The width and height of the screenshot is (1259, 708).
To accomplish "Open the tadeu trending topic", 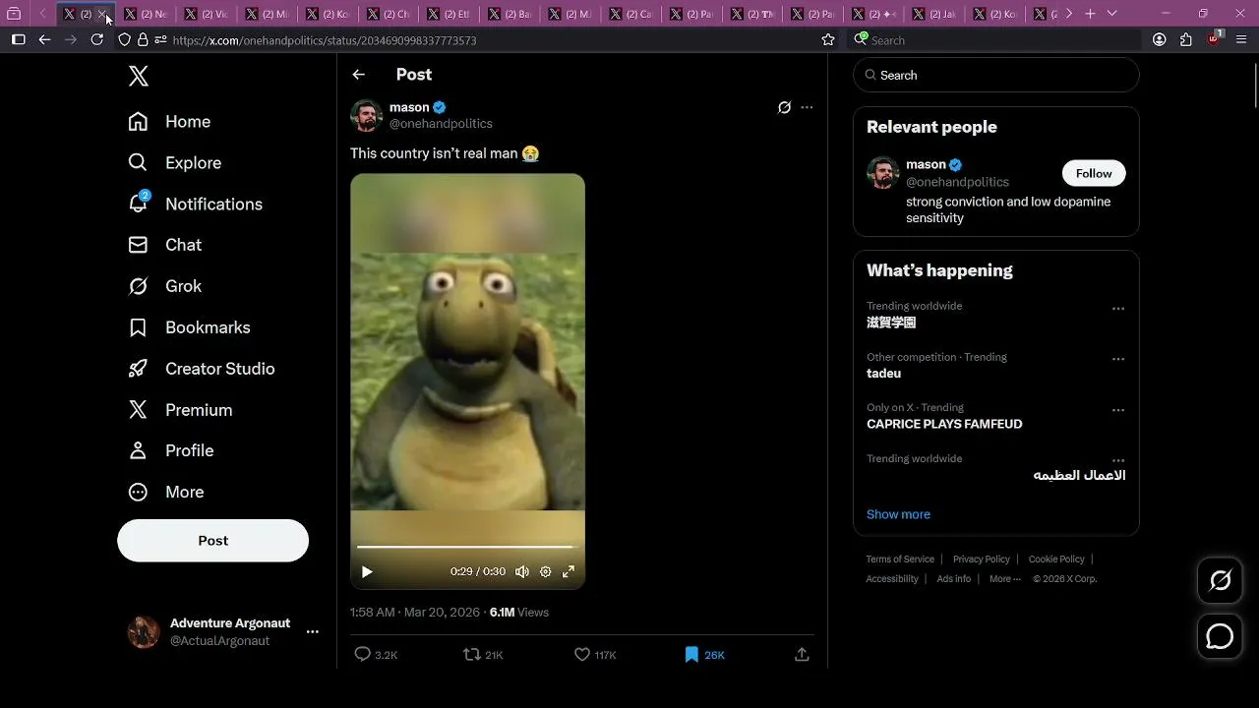I will click(883, 374).
